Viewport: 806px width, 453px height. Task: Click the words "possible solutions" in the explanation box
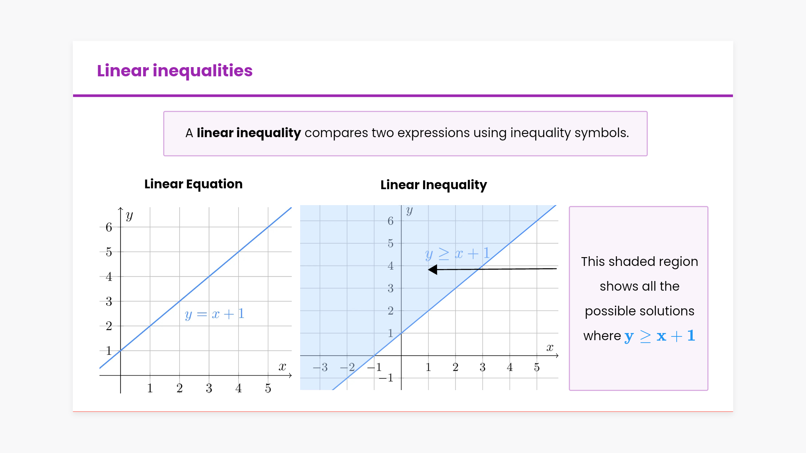tap(639, 311)
